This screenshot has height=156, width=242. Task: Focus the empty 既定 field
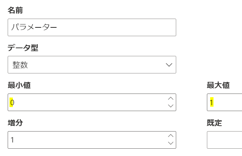click(x=224, y=140)
